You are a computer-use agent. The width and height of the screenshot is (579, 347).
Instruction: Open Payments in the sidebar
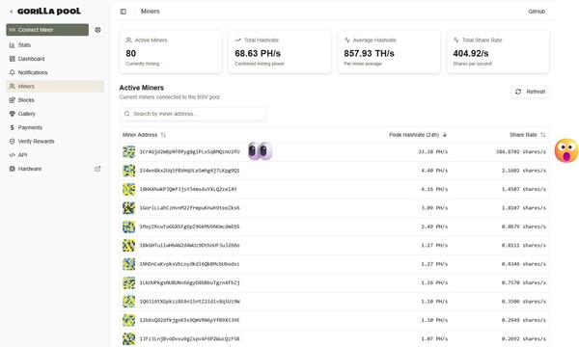click(x=55, y=127)
